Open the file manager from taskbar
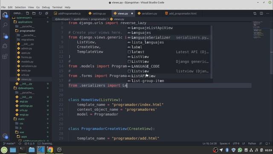 pos(32,150)
